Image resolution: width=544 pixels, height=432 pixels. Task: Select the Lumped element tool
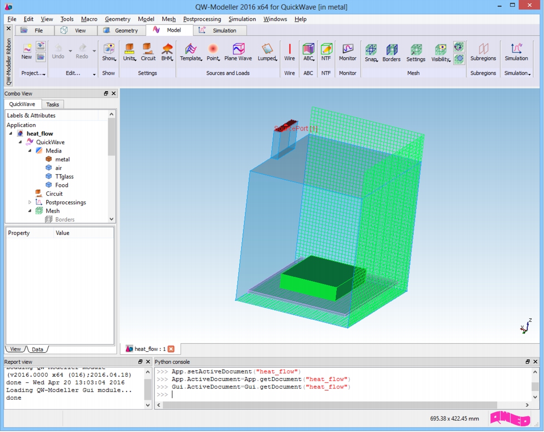[x=267, y=52]
